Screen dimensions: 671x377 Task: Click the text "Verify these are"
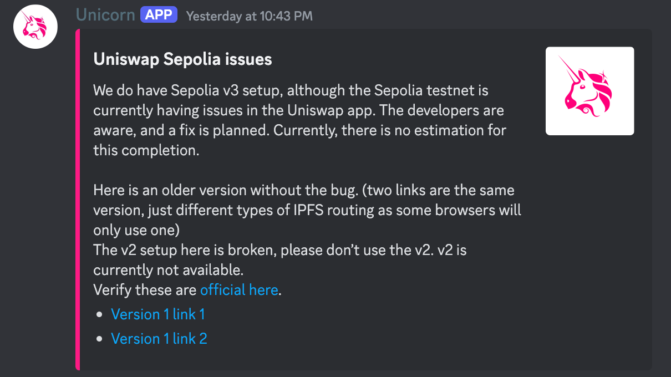[x=145, y=290]
